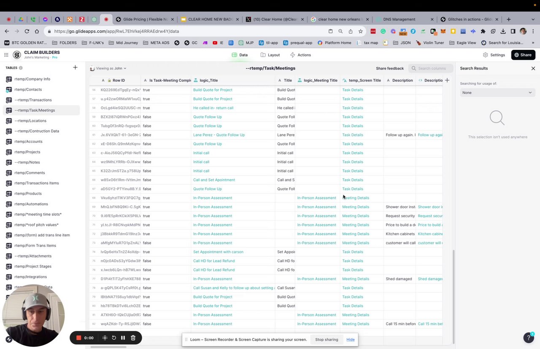This screenshot has width=540, height=349.
Task: Bookmark this page with the star icon
Action: coord(360,31)
